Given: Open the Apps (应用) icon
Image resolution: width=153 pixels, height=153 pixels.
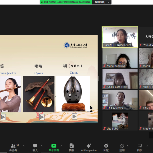Looking at the screenshot, I should [x=122, y=147].
